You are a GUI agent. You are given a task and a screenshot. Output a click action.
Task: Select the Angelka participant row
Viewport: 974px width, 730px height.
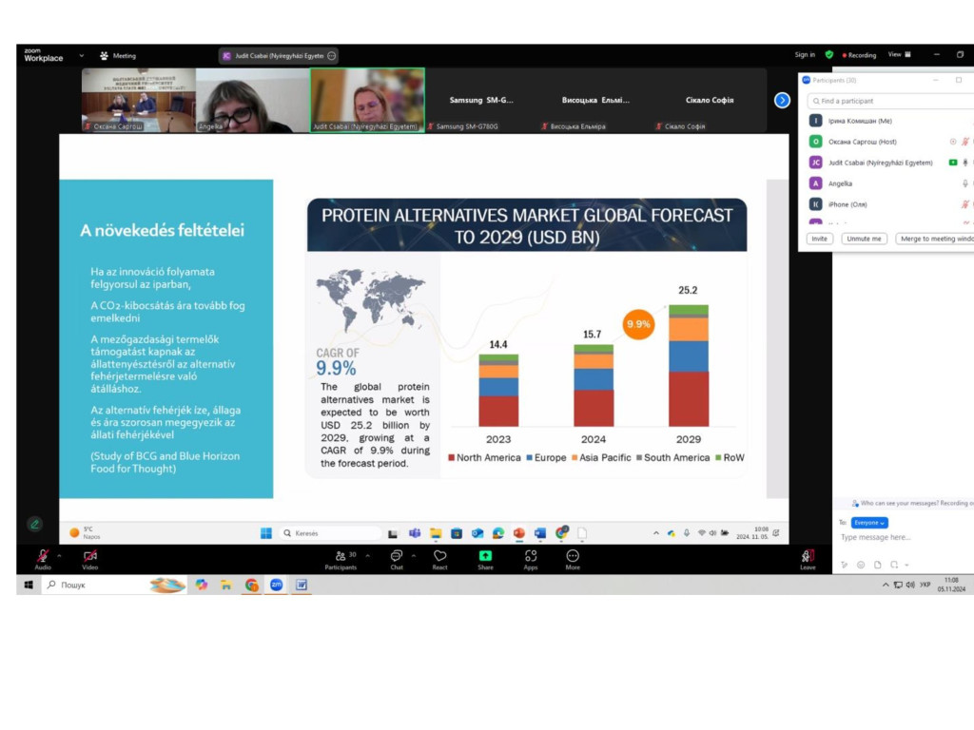tap(888, 183)
